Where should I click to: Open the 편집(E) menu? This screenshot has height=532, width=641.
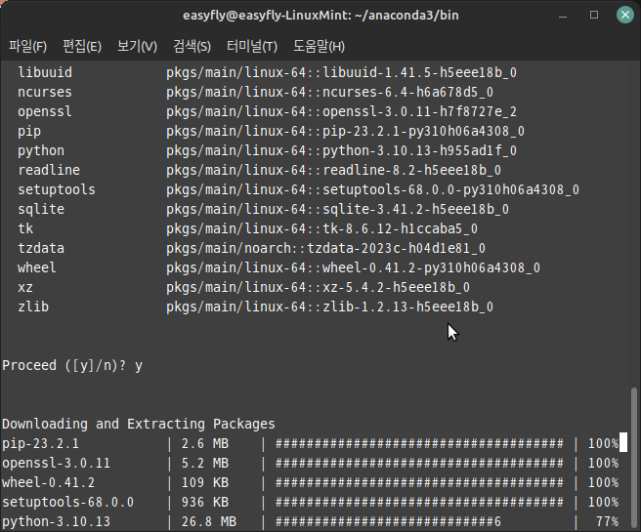pos(82,46)
